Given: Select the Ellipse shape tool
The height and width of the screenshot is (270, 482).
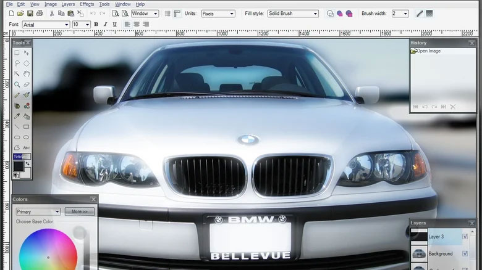Looking at the screenshot, I should click(x=27, y=137).
